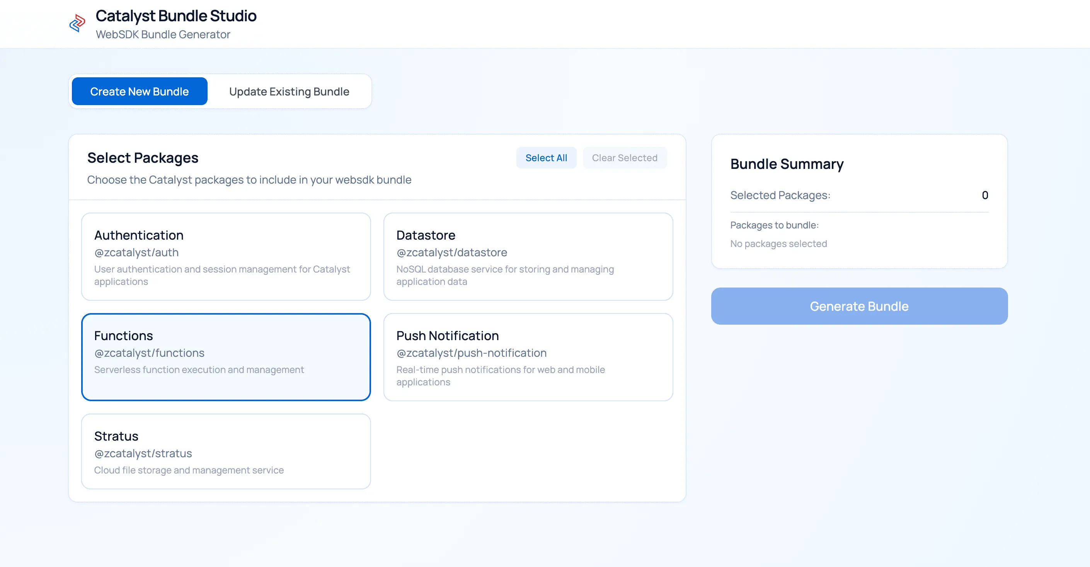This screenshot has width=1090, height=567.
Task: Click the Select Packages heading
Action: tap(143, 158)
